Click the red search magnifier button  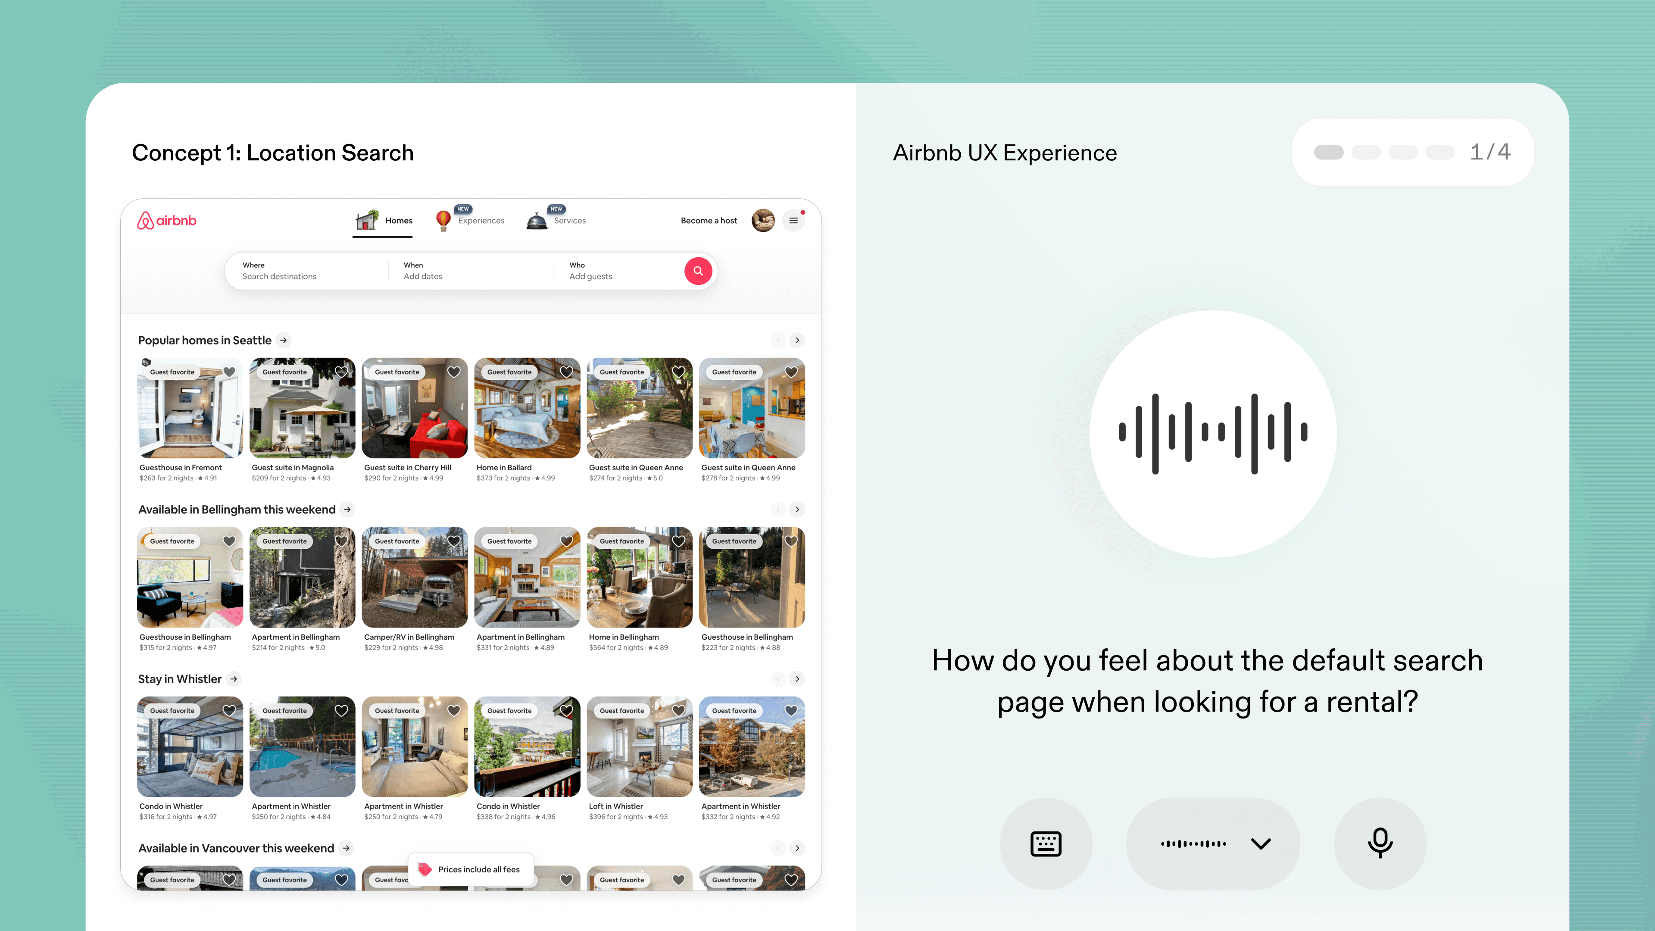698,271
